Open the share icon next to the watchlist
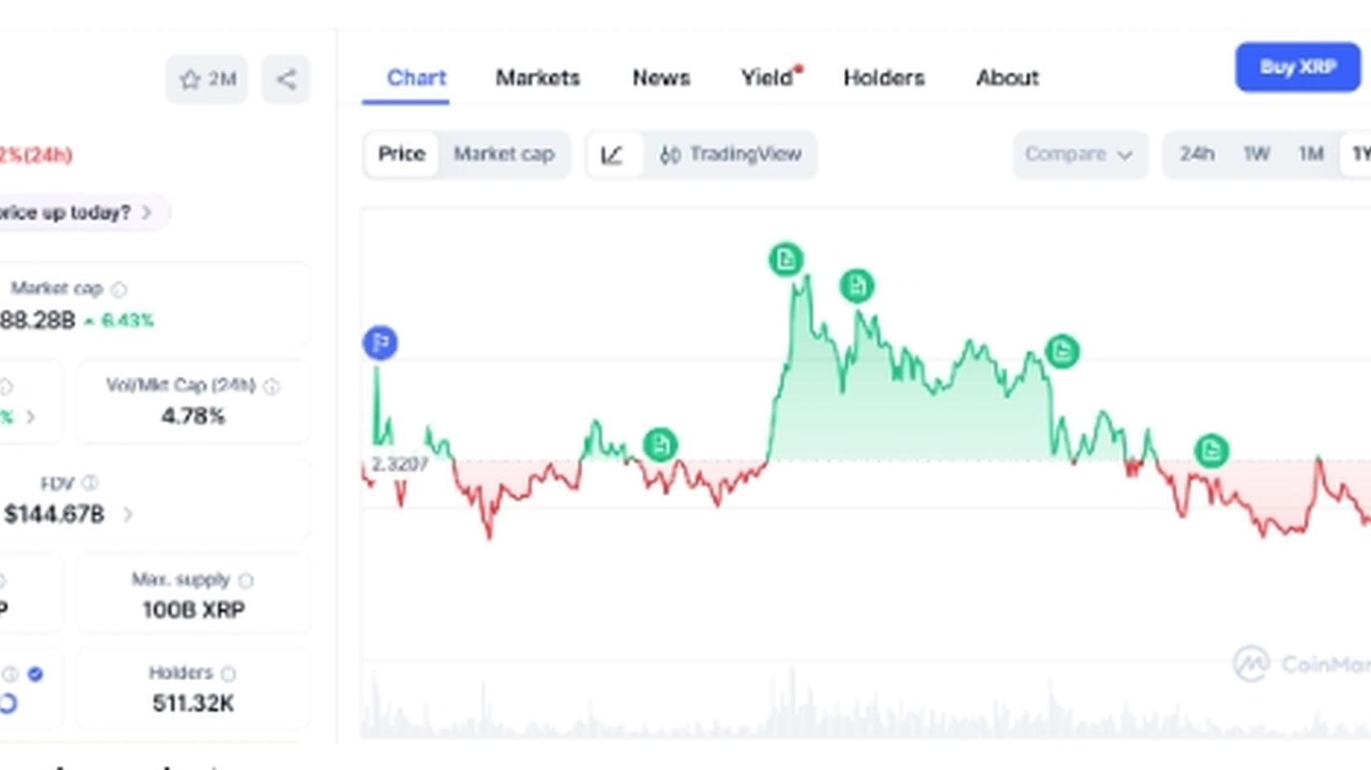The width and height of the screenshot is (1371, 770). [x=286, y=78]
